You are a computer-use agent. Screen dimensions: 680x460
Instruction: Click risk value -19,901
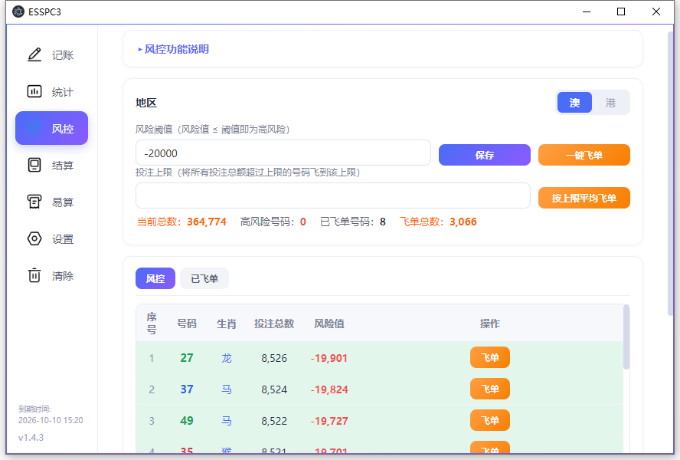point(329,358)
